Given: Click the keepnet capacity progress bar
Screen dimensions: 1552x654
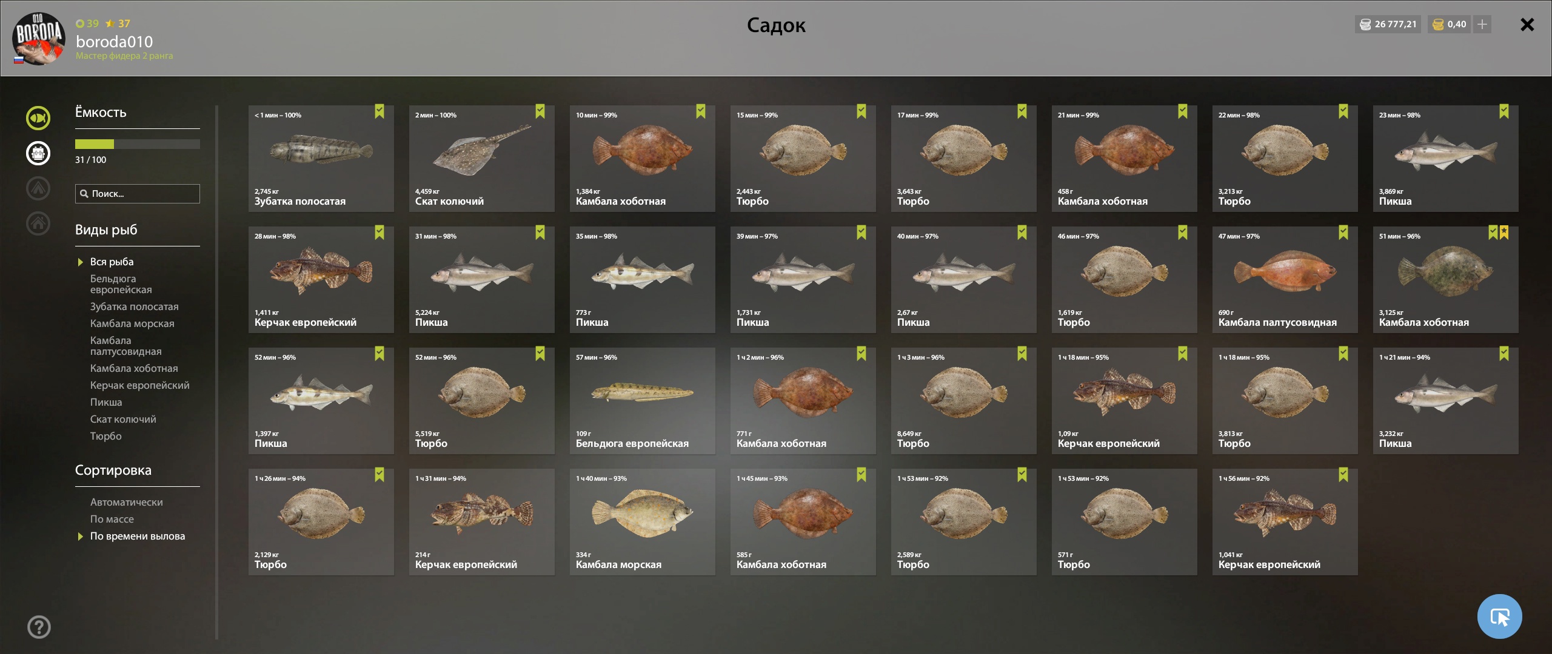Looking at the screenshot, I should [x=138, y=144].
